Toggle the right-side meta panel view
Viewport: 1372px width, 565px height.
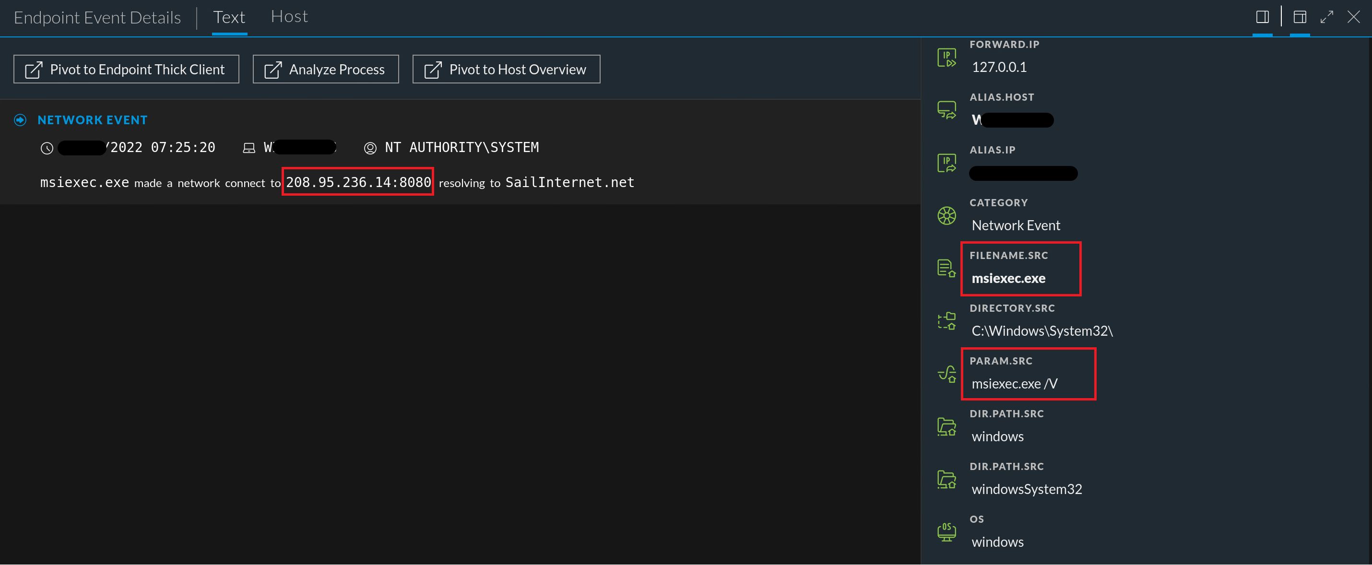pyautogui.click(x=1262, y=17)
